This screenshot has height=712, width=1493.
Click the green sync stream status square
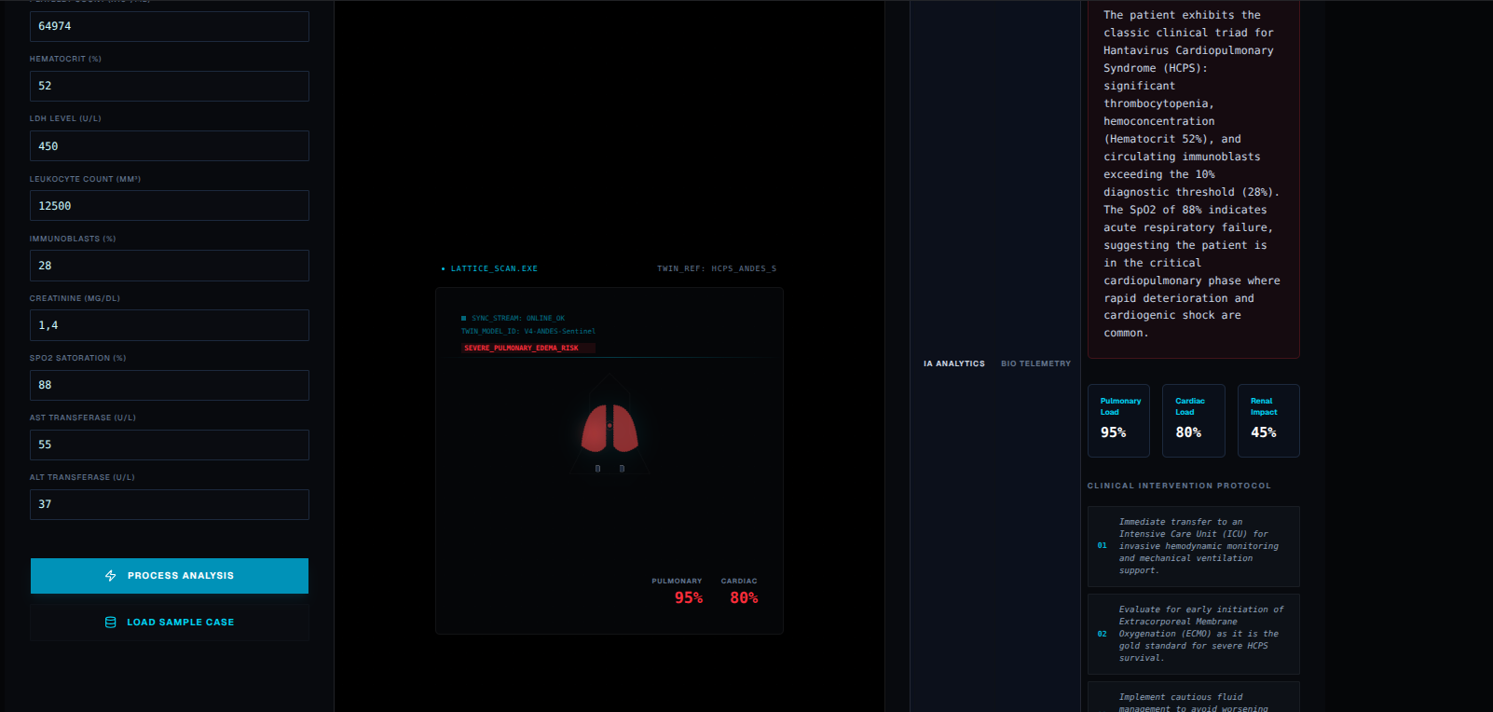coord(464,318)
